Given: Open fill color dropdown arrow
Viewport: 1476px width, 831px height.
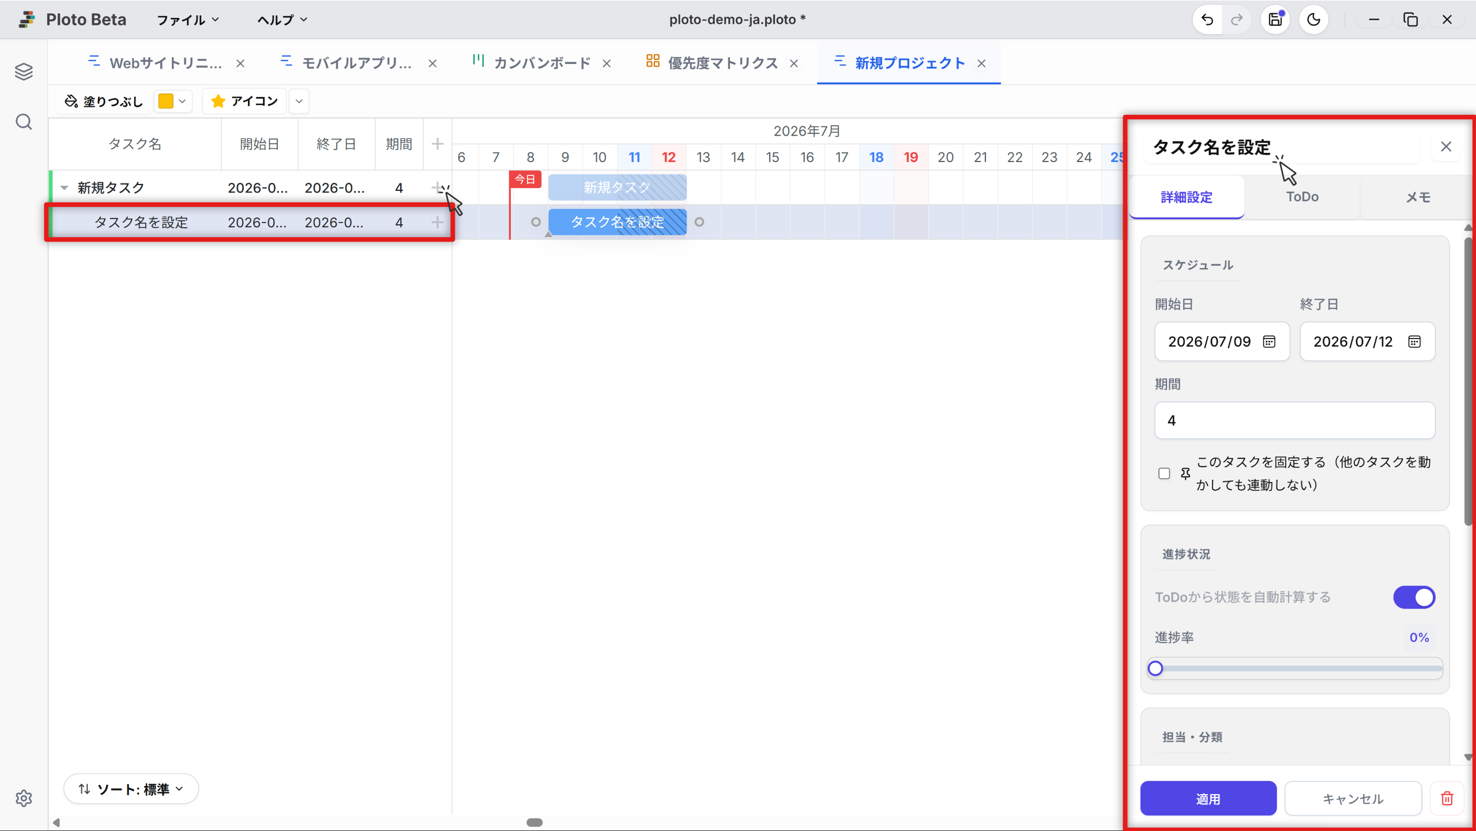Looking at the screenshot, I should [x=182, y=101].
